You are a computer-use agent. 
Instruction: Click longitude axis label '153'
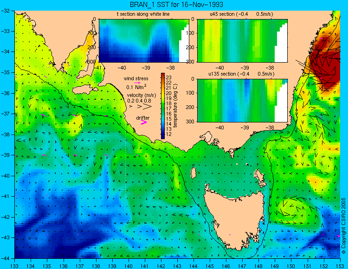pyautogui.click(x=340, y=266)
